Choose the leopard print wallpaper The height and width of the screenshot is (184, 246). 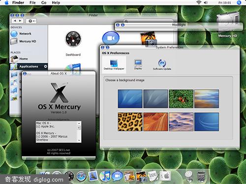(130, 122)
